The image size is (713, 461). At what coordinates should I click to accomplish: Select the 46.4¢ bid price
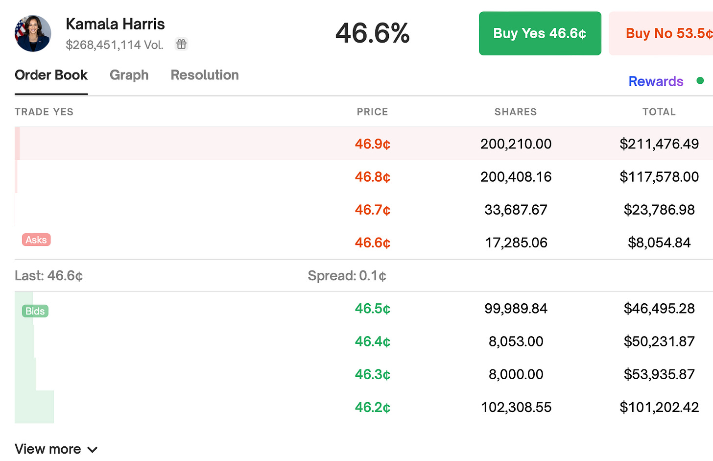coord(373,341)
